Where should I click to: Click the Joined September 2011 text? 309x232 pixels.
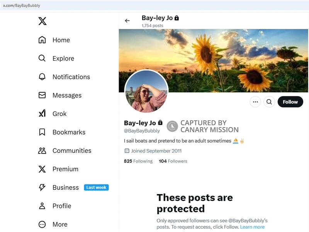[x=156, y=151]
